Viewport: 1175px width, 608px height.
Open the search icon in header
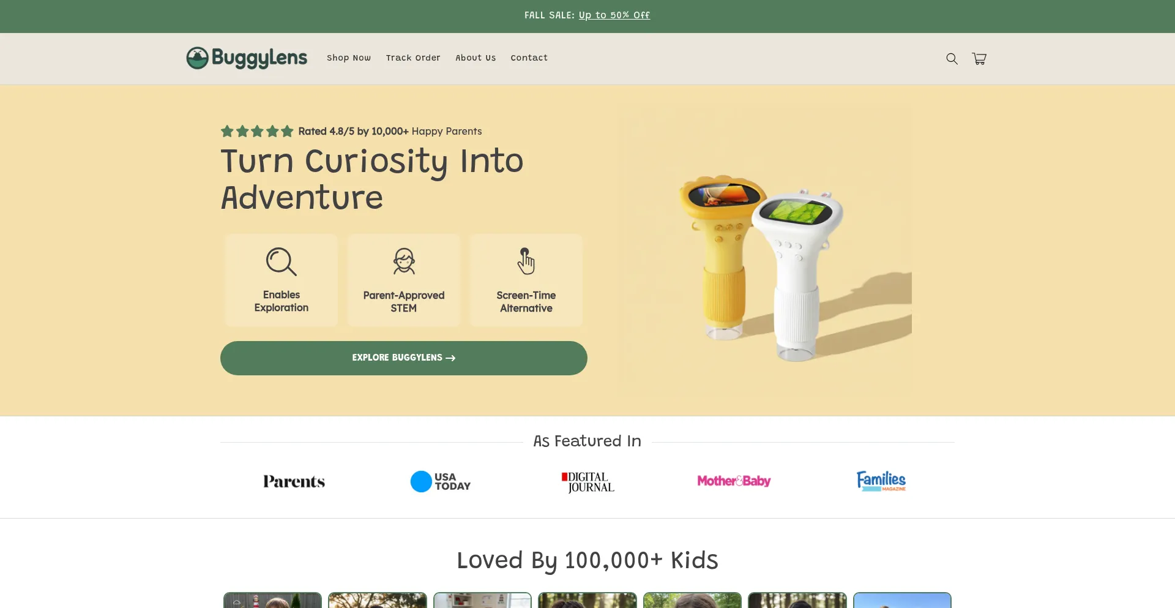point(952,59)
